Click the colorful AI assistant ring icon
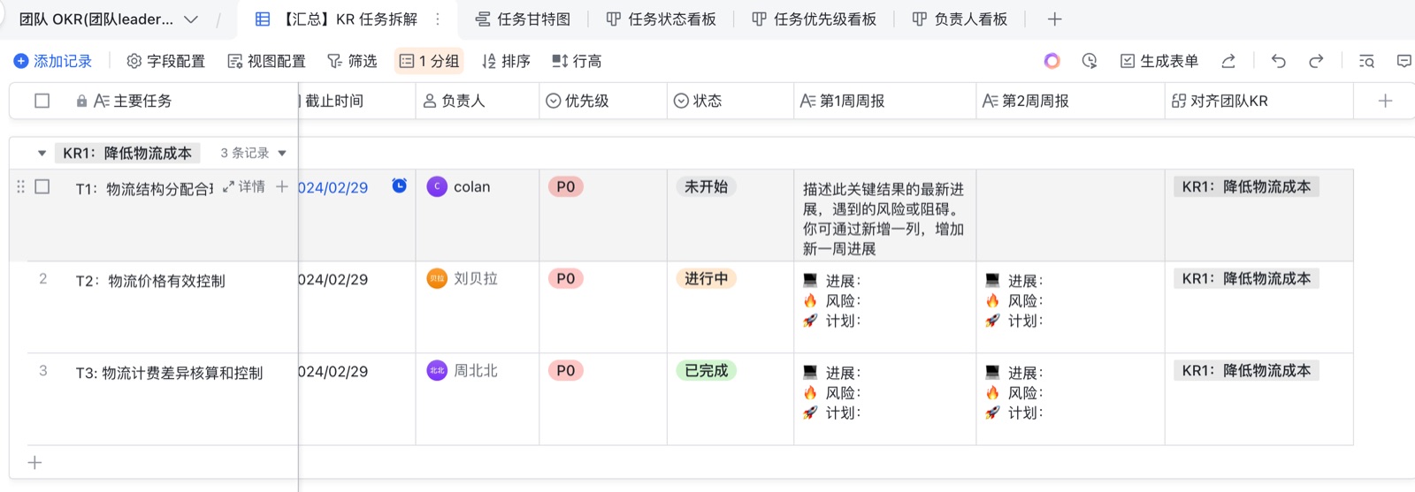 (1052, 61)
